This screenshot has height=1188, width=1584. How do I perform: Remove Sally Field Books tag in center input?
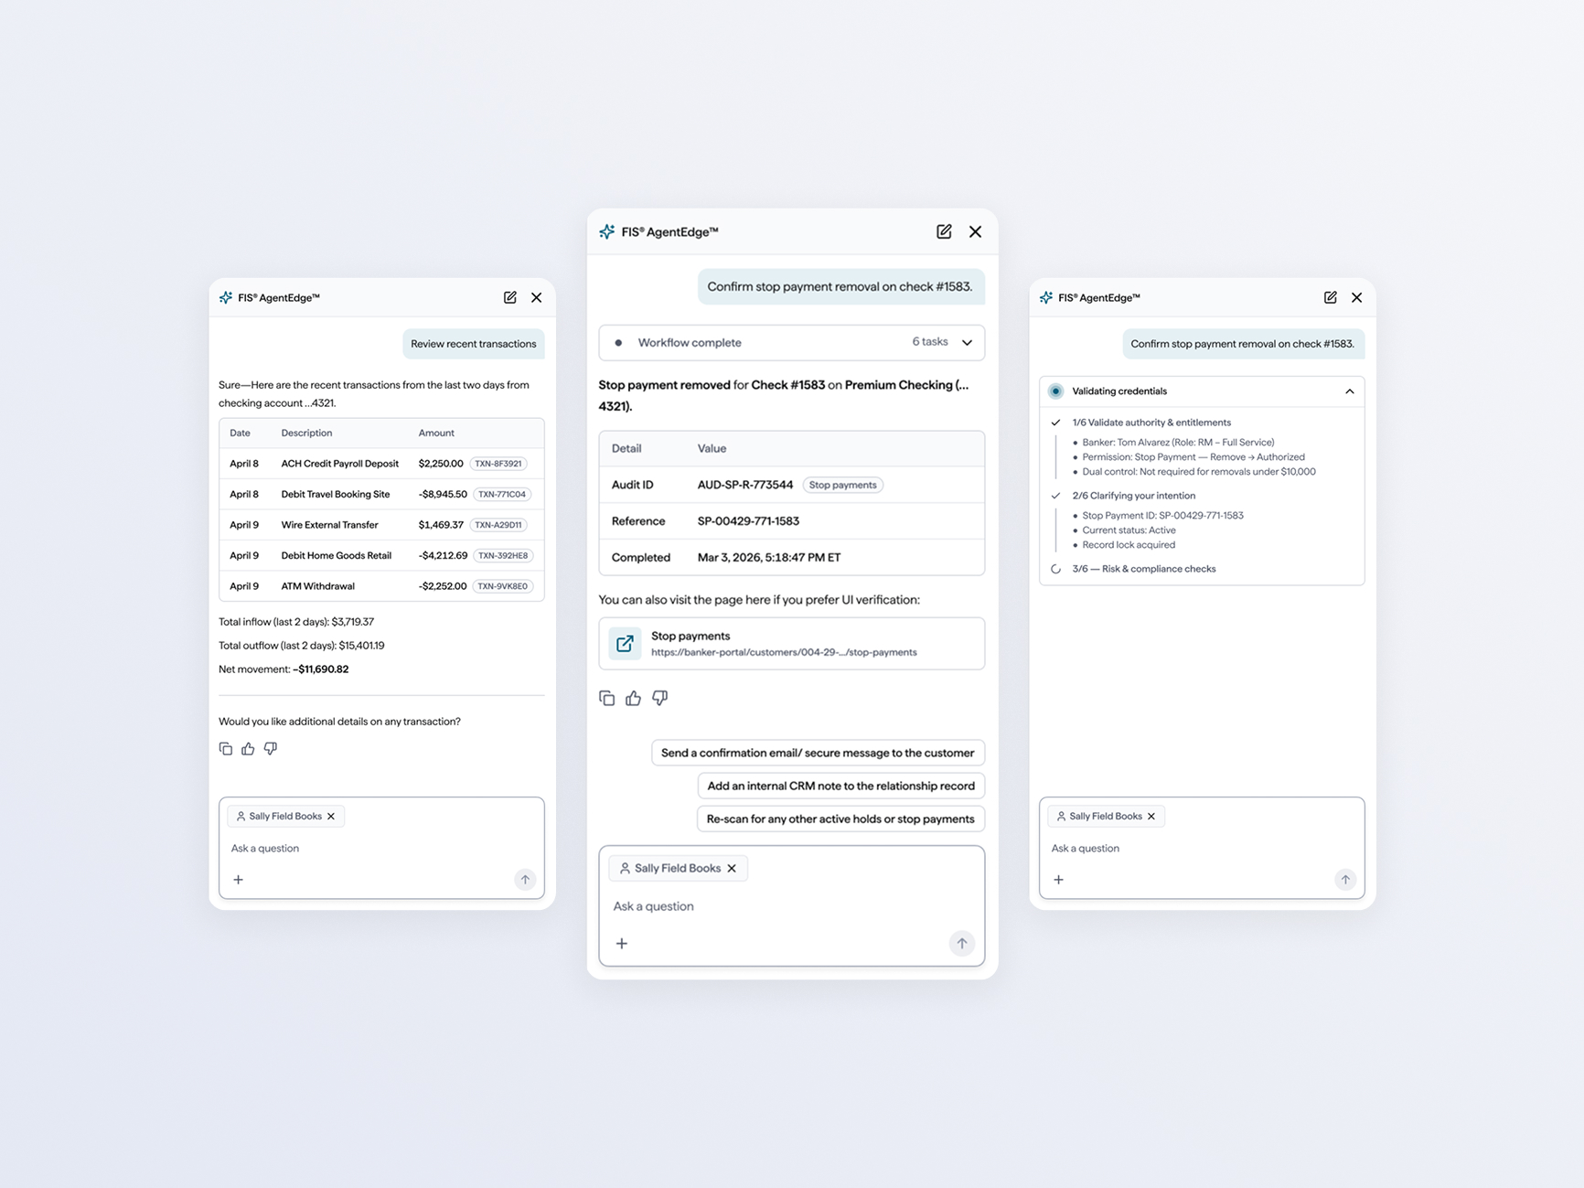(732, 868)
